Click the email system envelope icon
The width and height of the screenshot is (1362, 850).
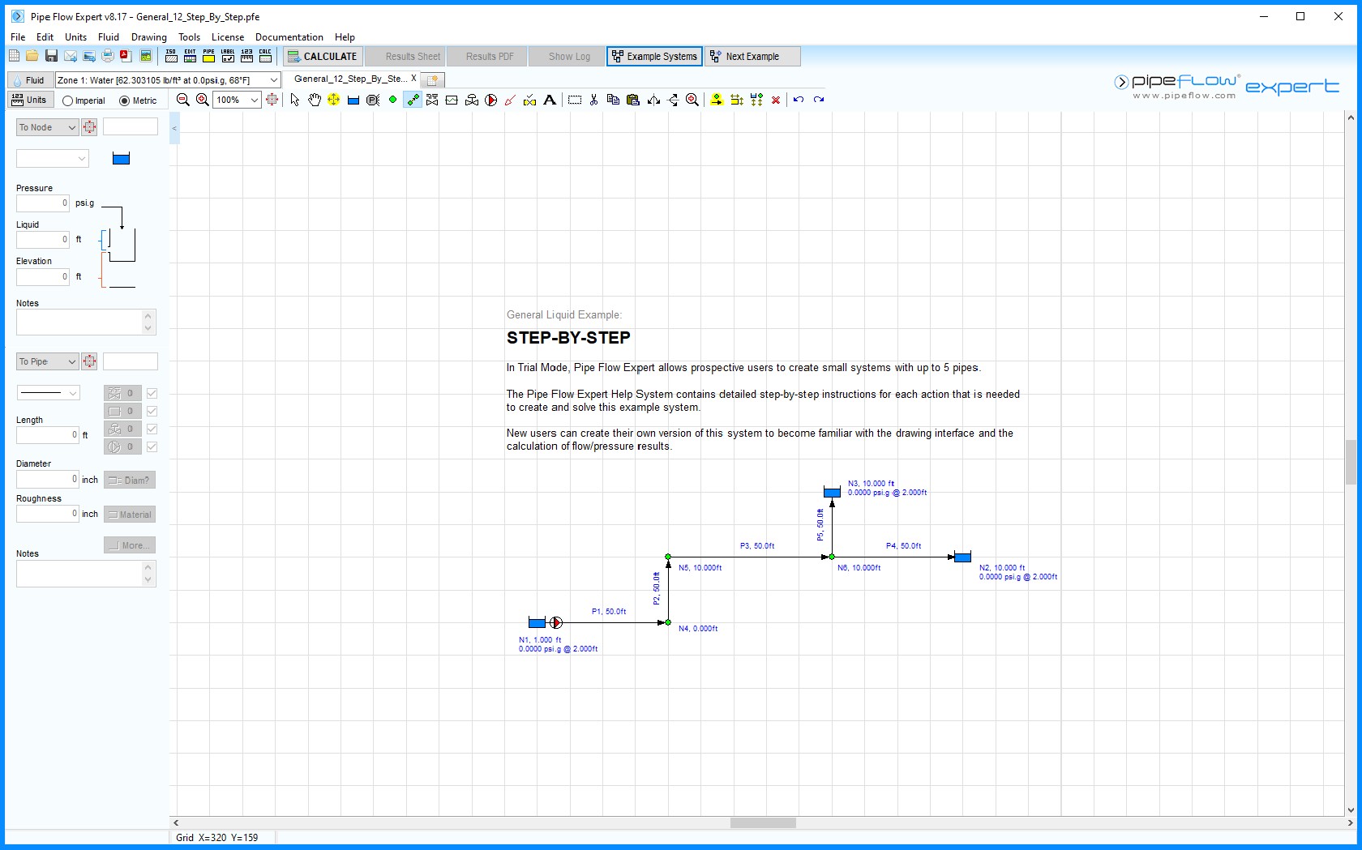click(x=71, y=56)
